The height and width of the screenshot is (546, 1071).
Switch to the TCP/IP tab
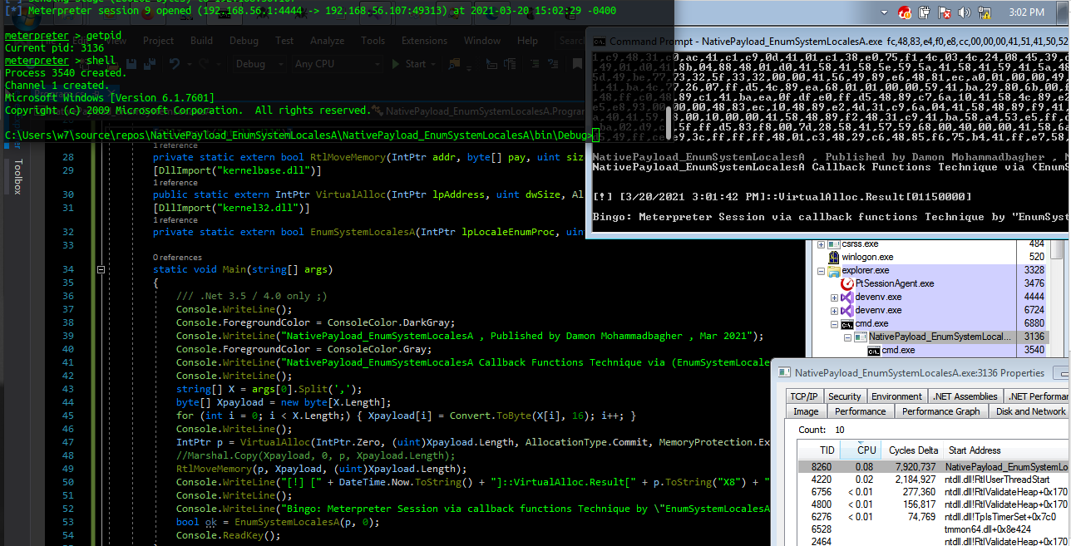tap(804, 396)
